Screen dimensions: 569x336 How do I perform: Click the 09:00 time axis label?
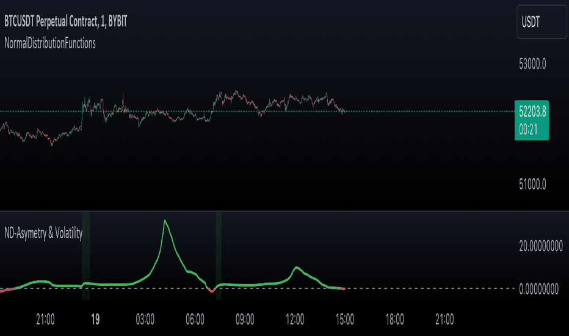click(245, 320)
